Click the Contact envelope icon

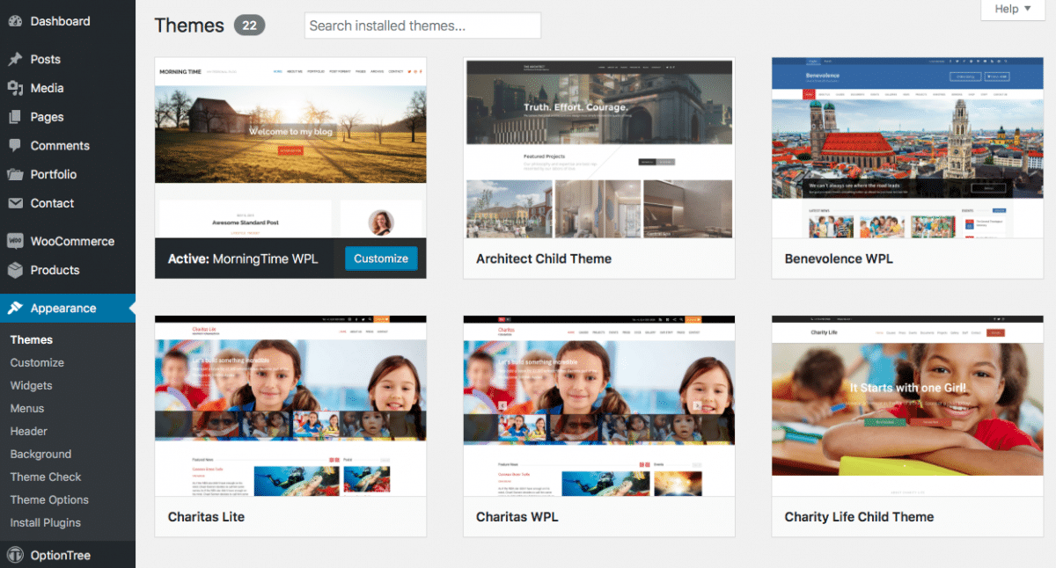pyautogui.click(x=15, y=203)
